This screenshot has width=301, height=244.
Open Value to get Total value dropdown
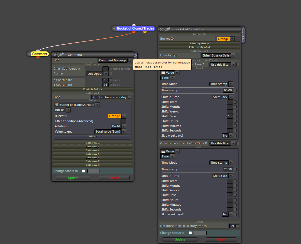[110, 132]
